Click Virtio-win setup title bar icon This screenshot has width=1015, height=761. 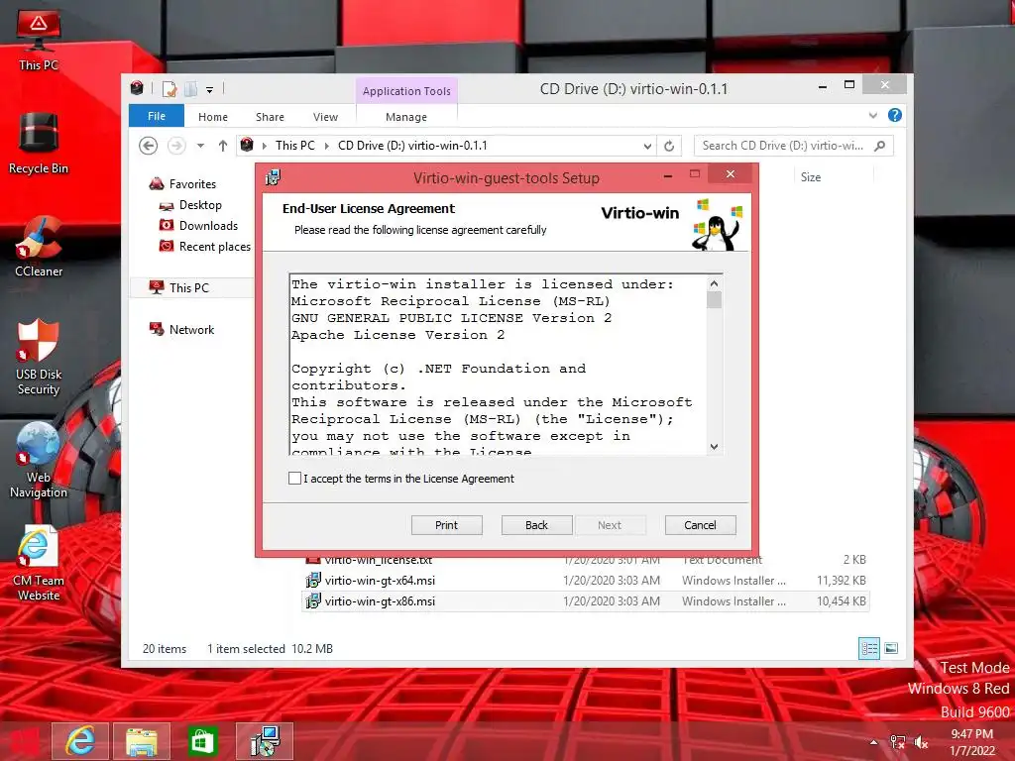pos(274,177)
